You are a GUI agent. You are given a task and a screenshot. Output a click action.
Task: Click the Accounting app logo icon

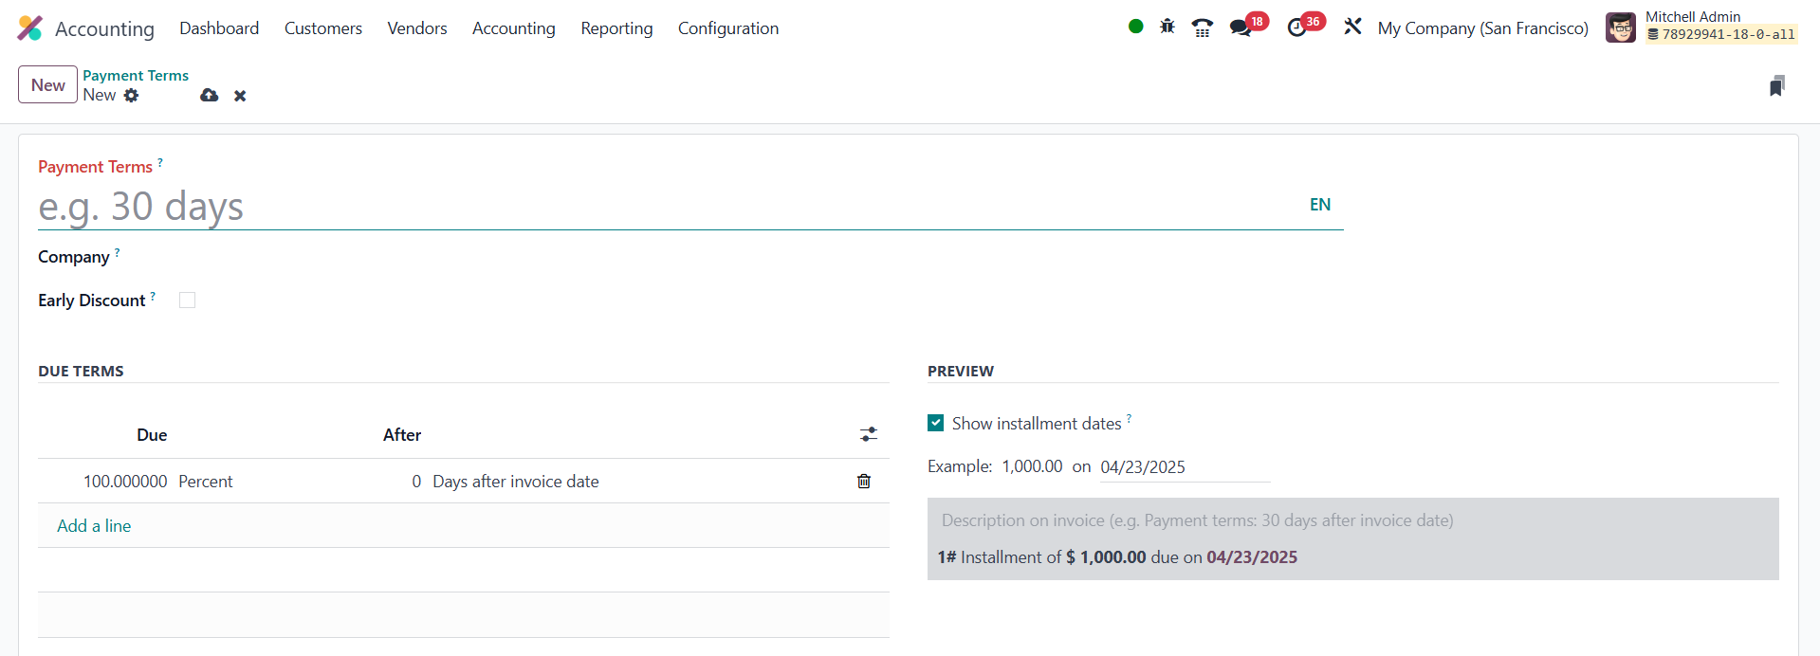click(x=29, y=28)
